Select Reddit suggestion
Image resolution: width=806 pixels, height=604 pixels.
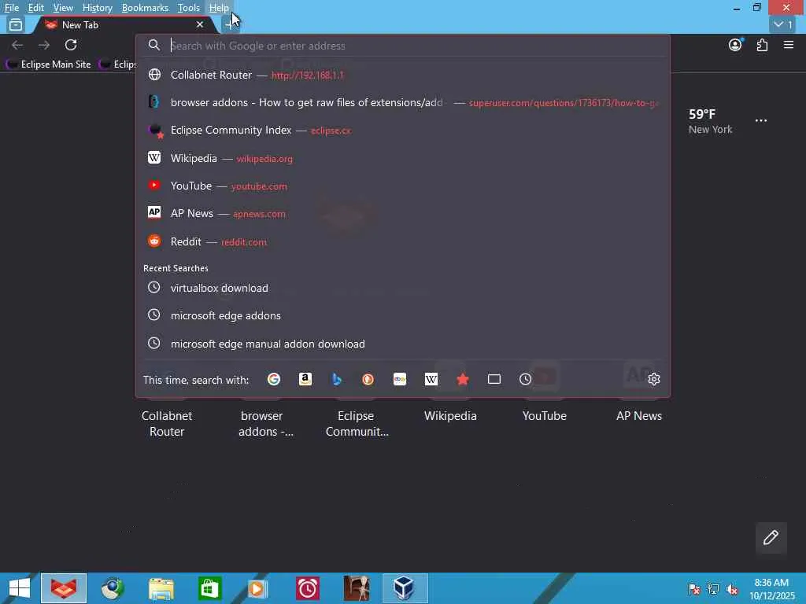(403, 241)
